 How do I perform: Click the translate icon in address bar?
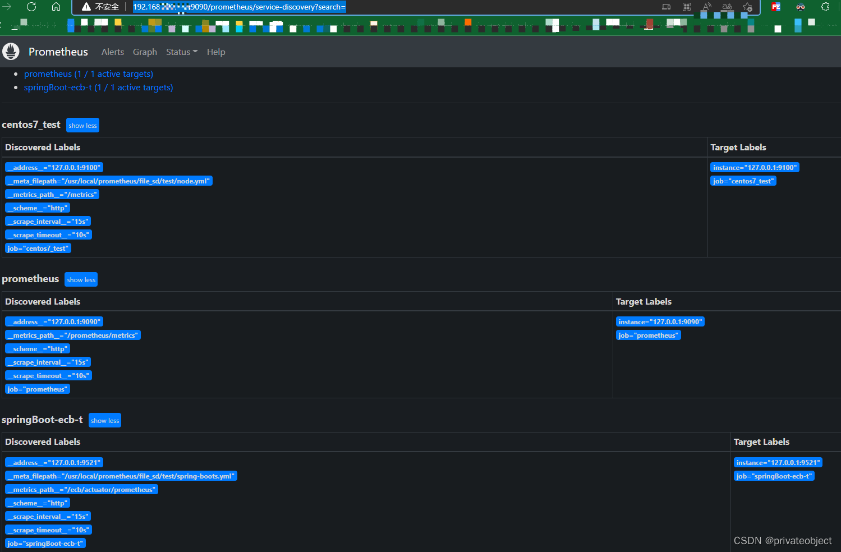(x=727, y=7)
